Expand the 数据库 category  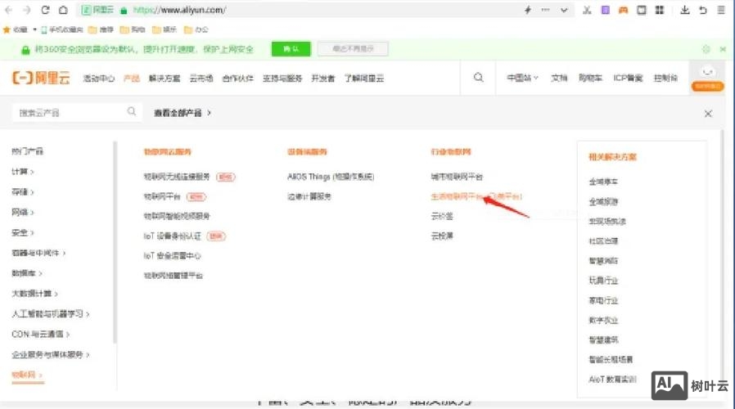pyautogui.click(x=27, y=273)
